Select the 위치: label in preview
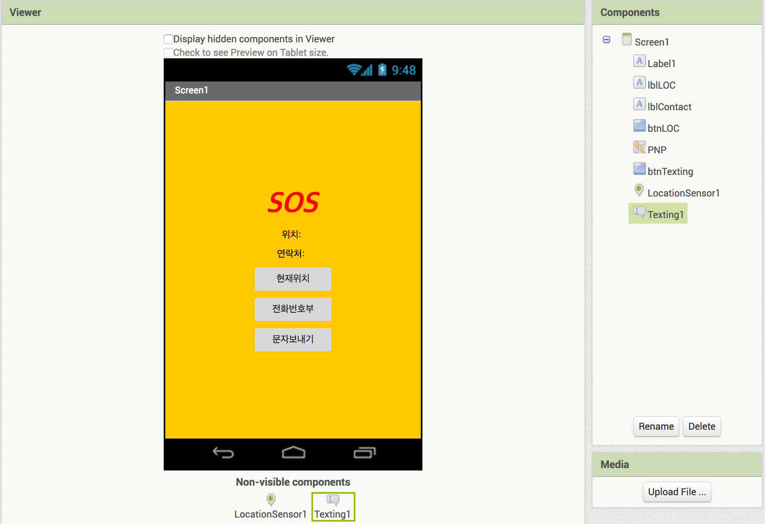 click(291, 234)
